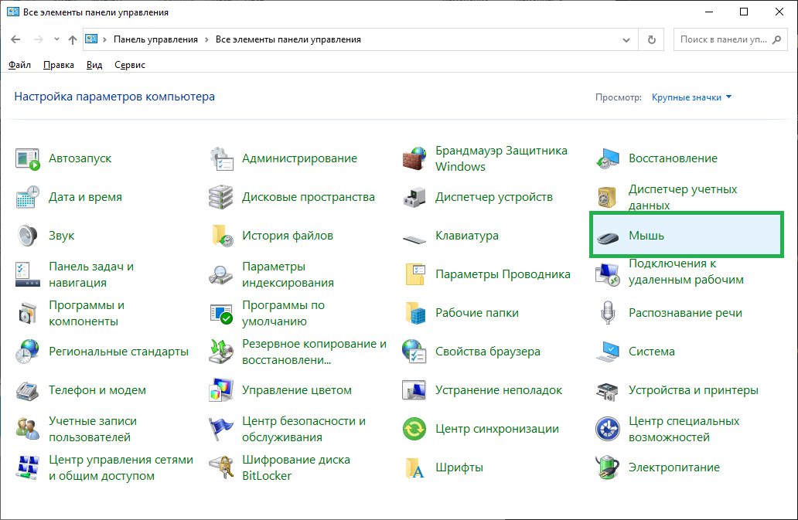This screenshot has height=520, width=798.
Task: Click the Брандмауэр Защитника Windows icon
Action: pyautogui.click(x=414, y=158)
